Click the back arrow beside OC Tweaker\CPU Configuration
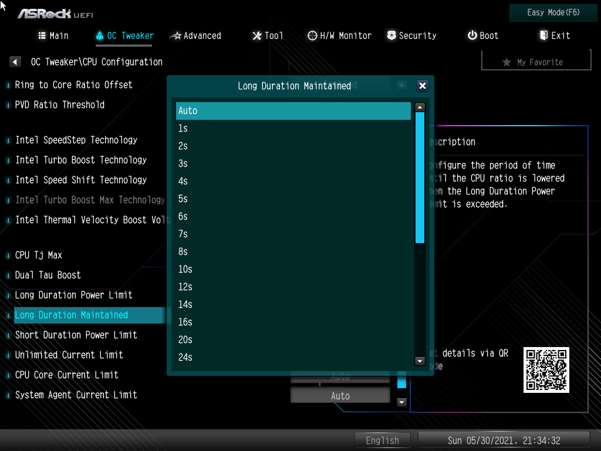601x451 pixels. pyautogui.click(x=15, y=62)
